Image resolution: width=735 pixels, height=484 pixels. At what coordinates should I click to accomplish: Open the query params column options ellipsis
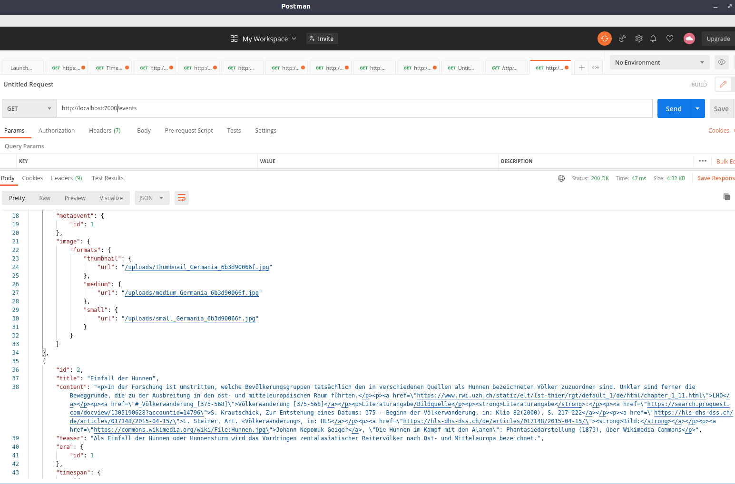tap(703, 161)
